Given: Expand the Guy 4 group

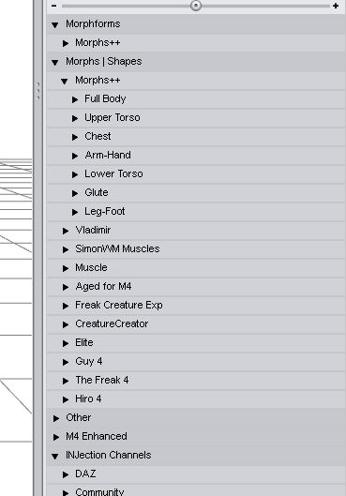Looking at the screenshot, I should [66, 362].
